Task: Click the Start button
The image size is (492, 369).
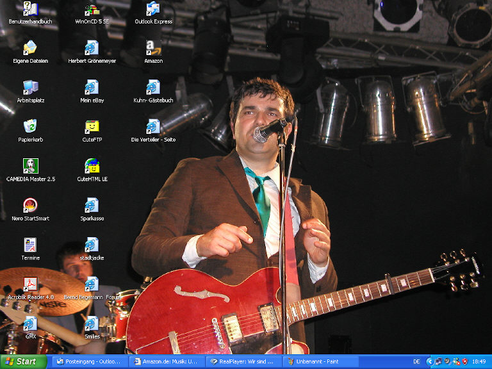Action: point(24,362)
